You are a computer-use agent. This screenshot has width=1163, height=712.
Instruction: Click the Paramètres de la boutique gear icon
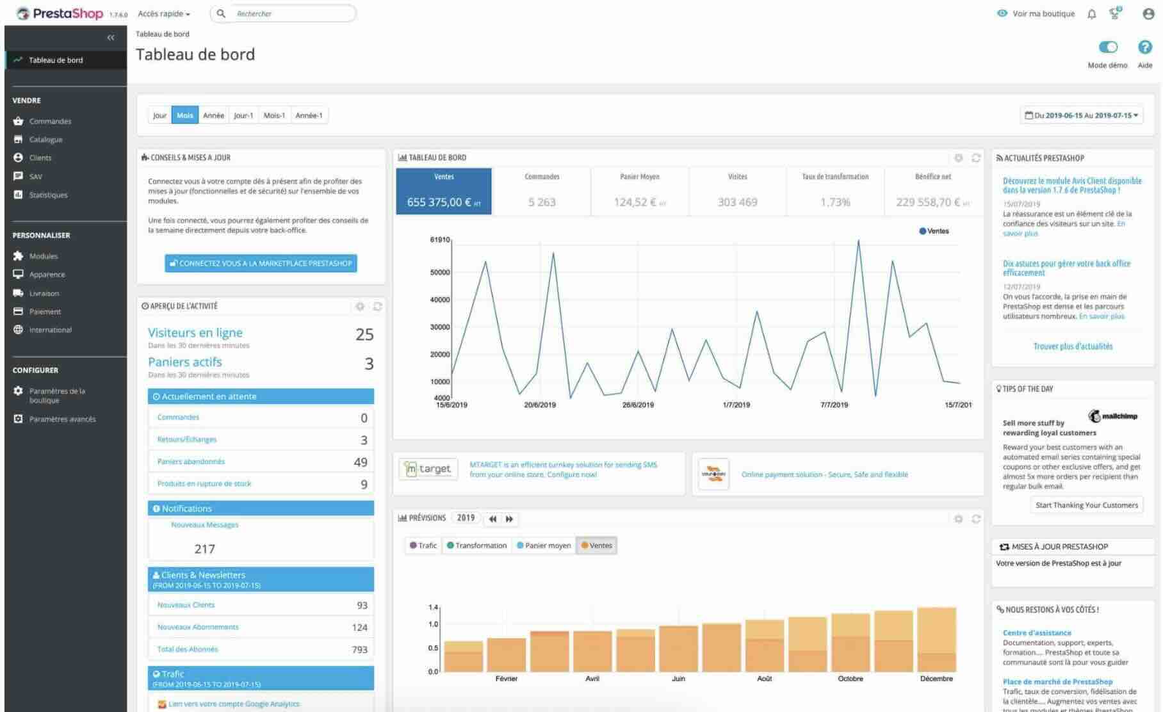click(18, 391)
